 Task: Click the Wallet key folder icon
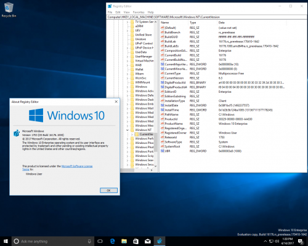click(132, 69)
